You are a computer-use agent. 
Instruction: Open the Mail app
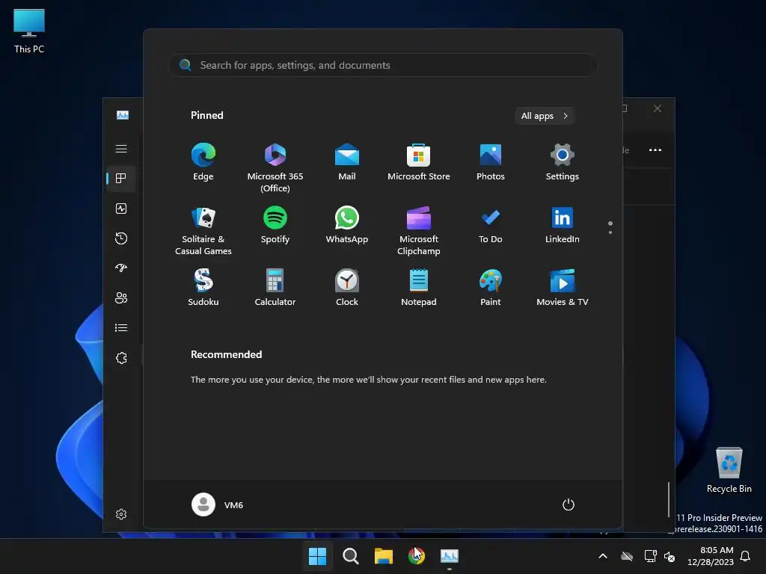pyautogui.click(x=347, y=161)
